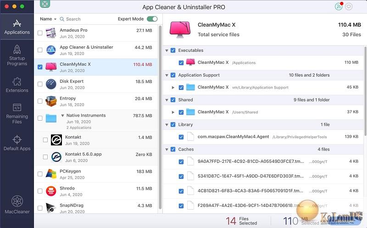
Task: Click the large CleanMyMac X header icon
Action: [x=180, y=29]
